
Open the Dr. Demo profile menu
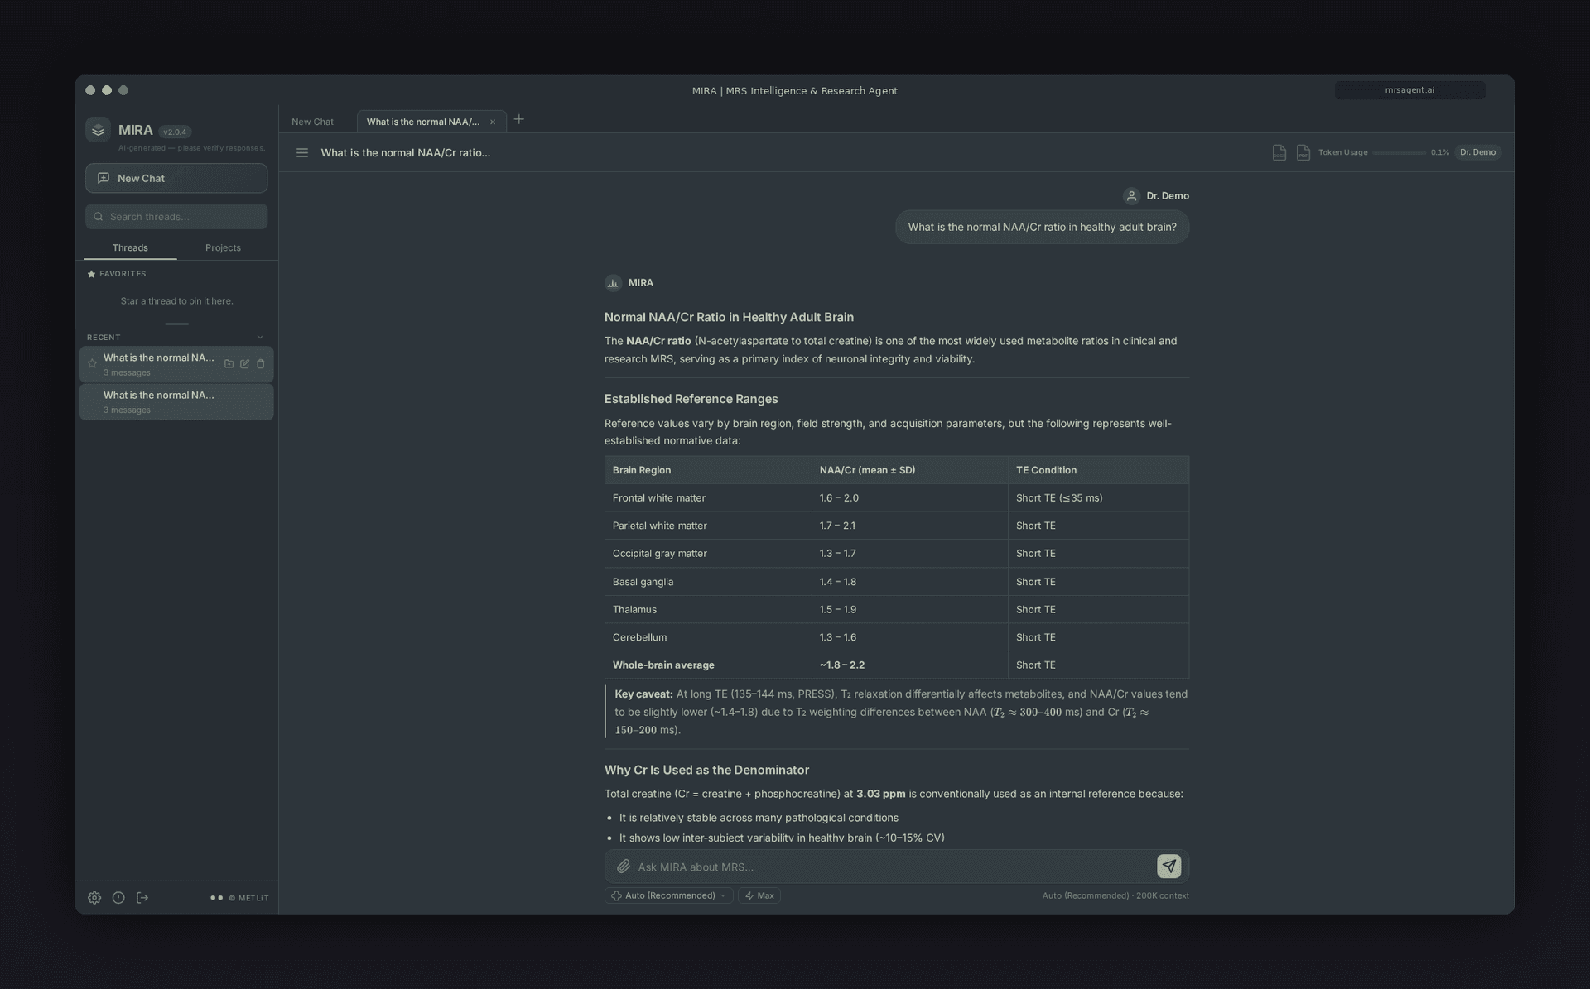[1478, 152]
